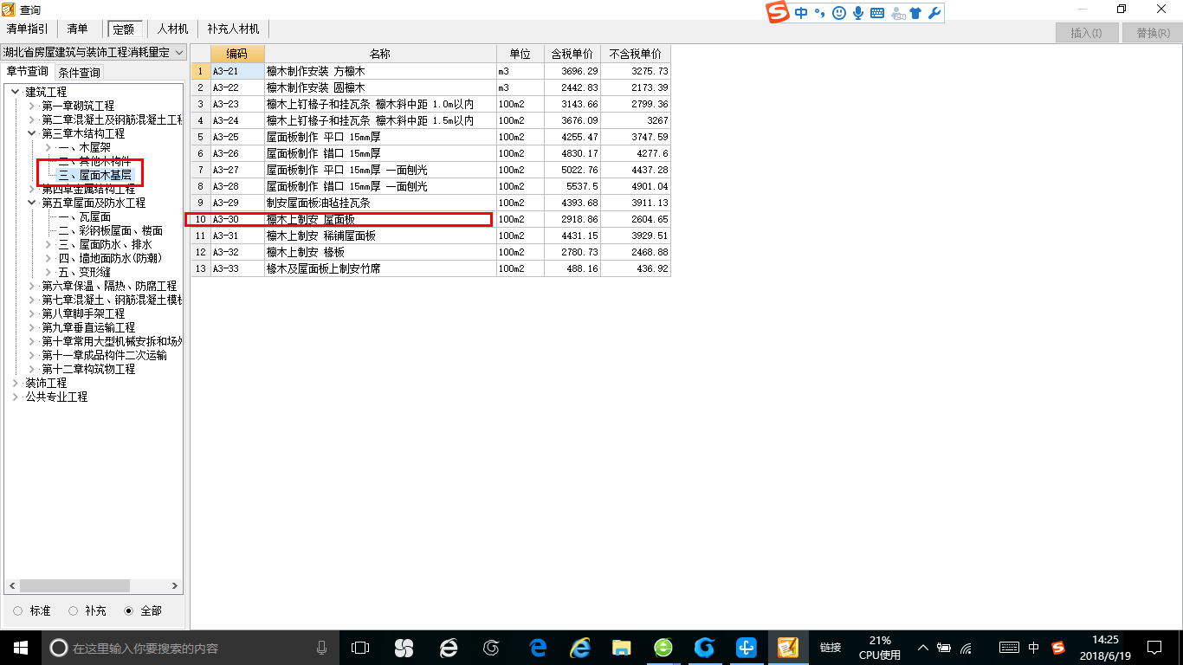Switch to the 人材机 tab
The image size is (1183, 665).
[x=172, y=29]
